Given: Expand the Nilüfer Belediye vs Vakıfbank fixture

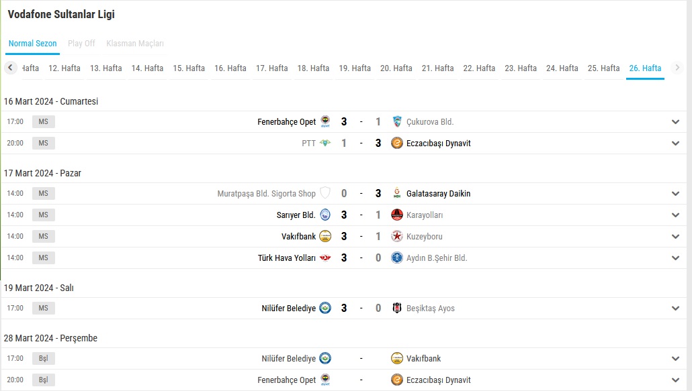Looking at the screenshot, I should (x=675, y=358).
